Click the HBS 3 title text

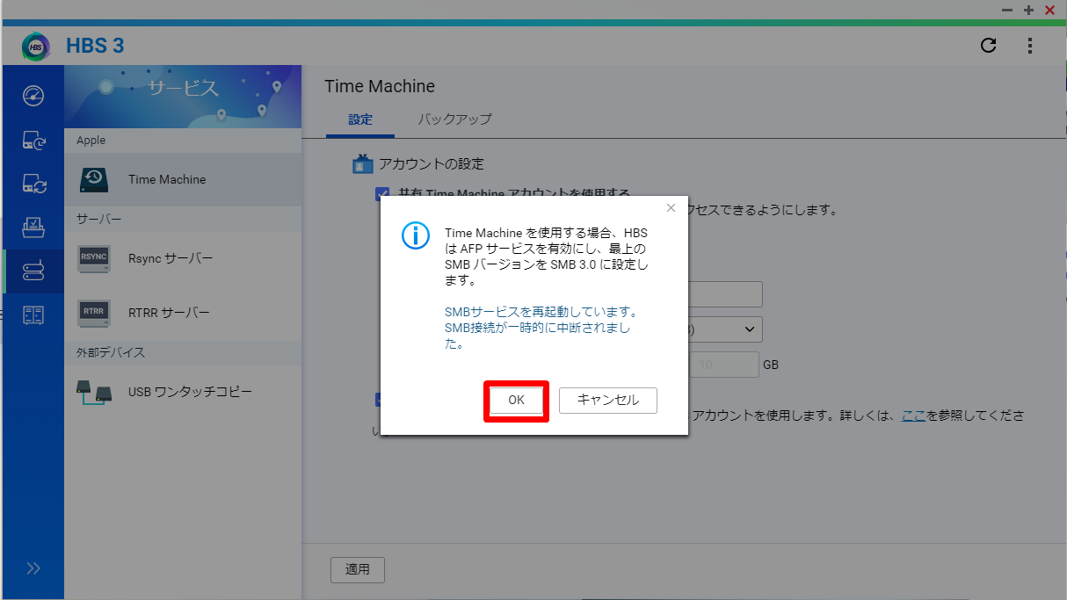point(95,46)
